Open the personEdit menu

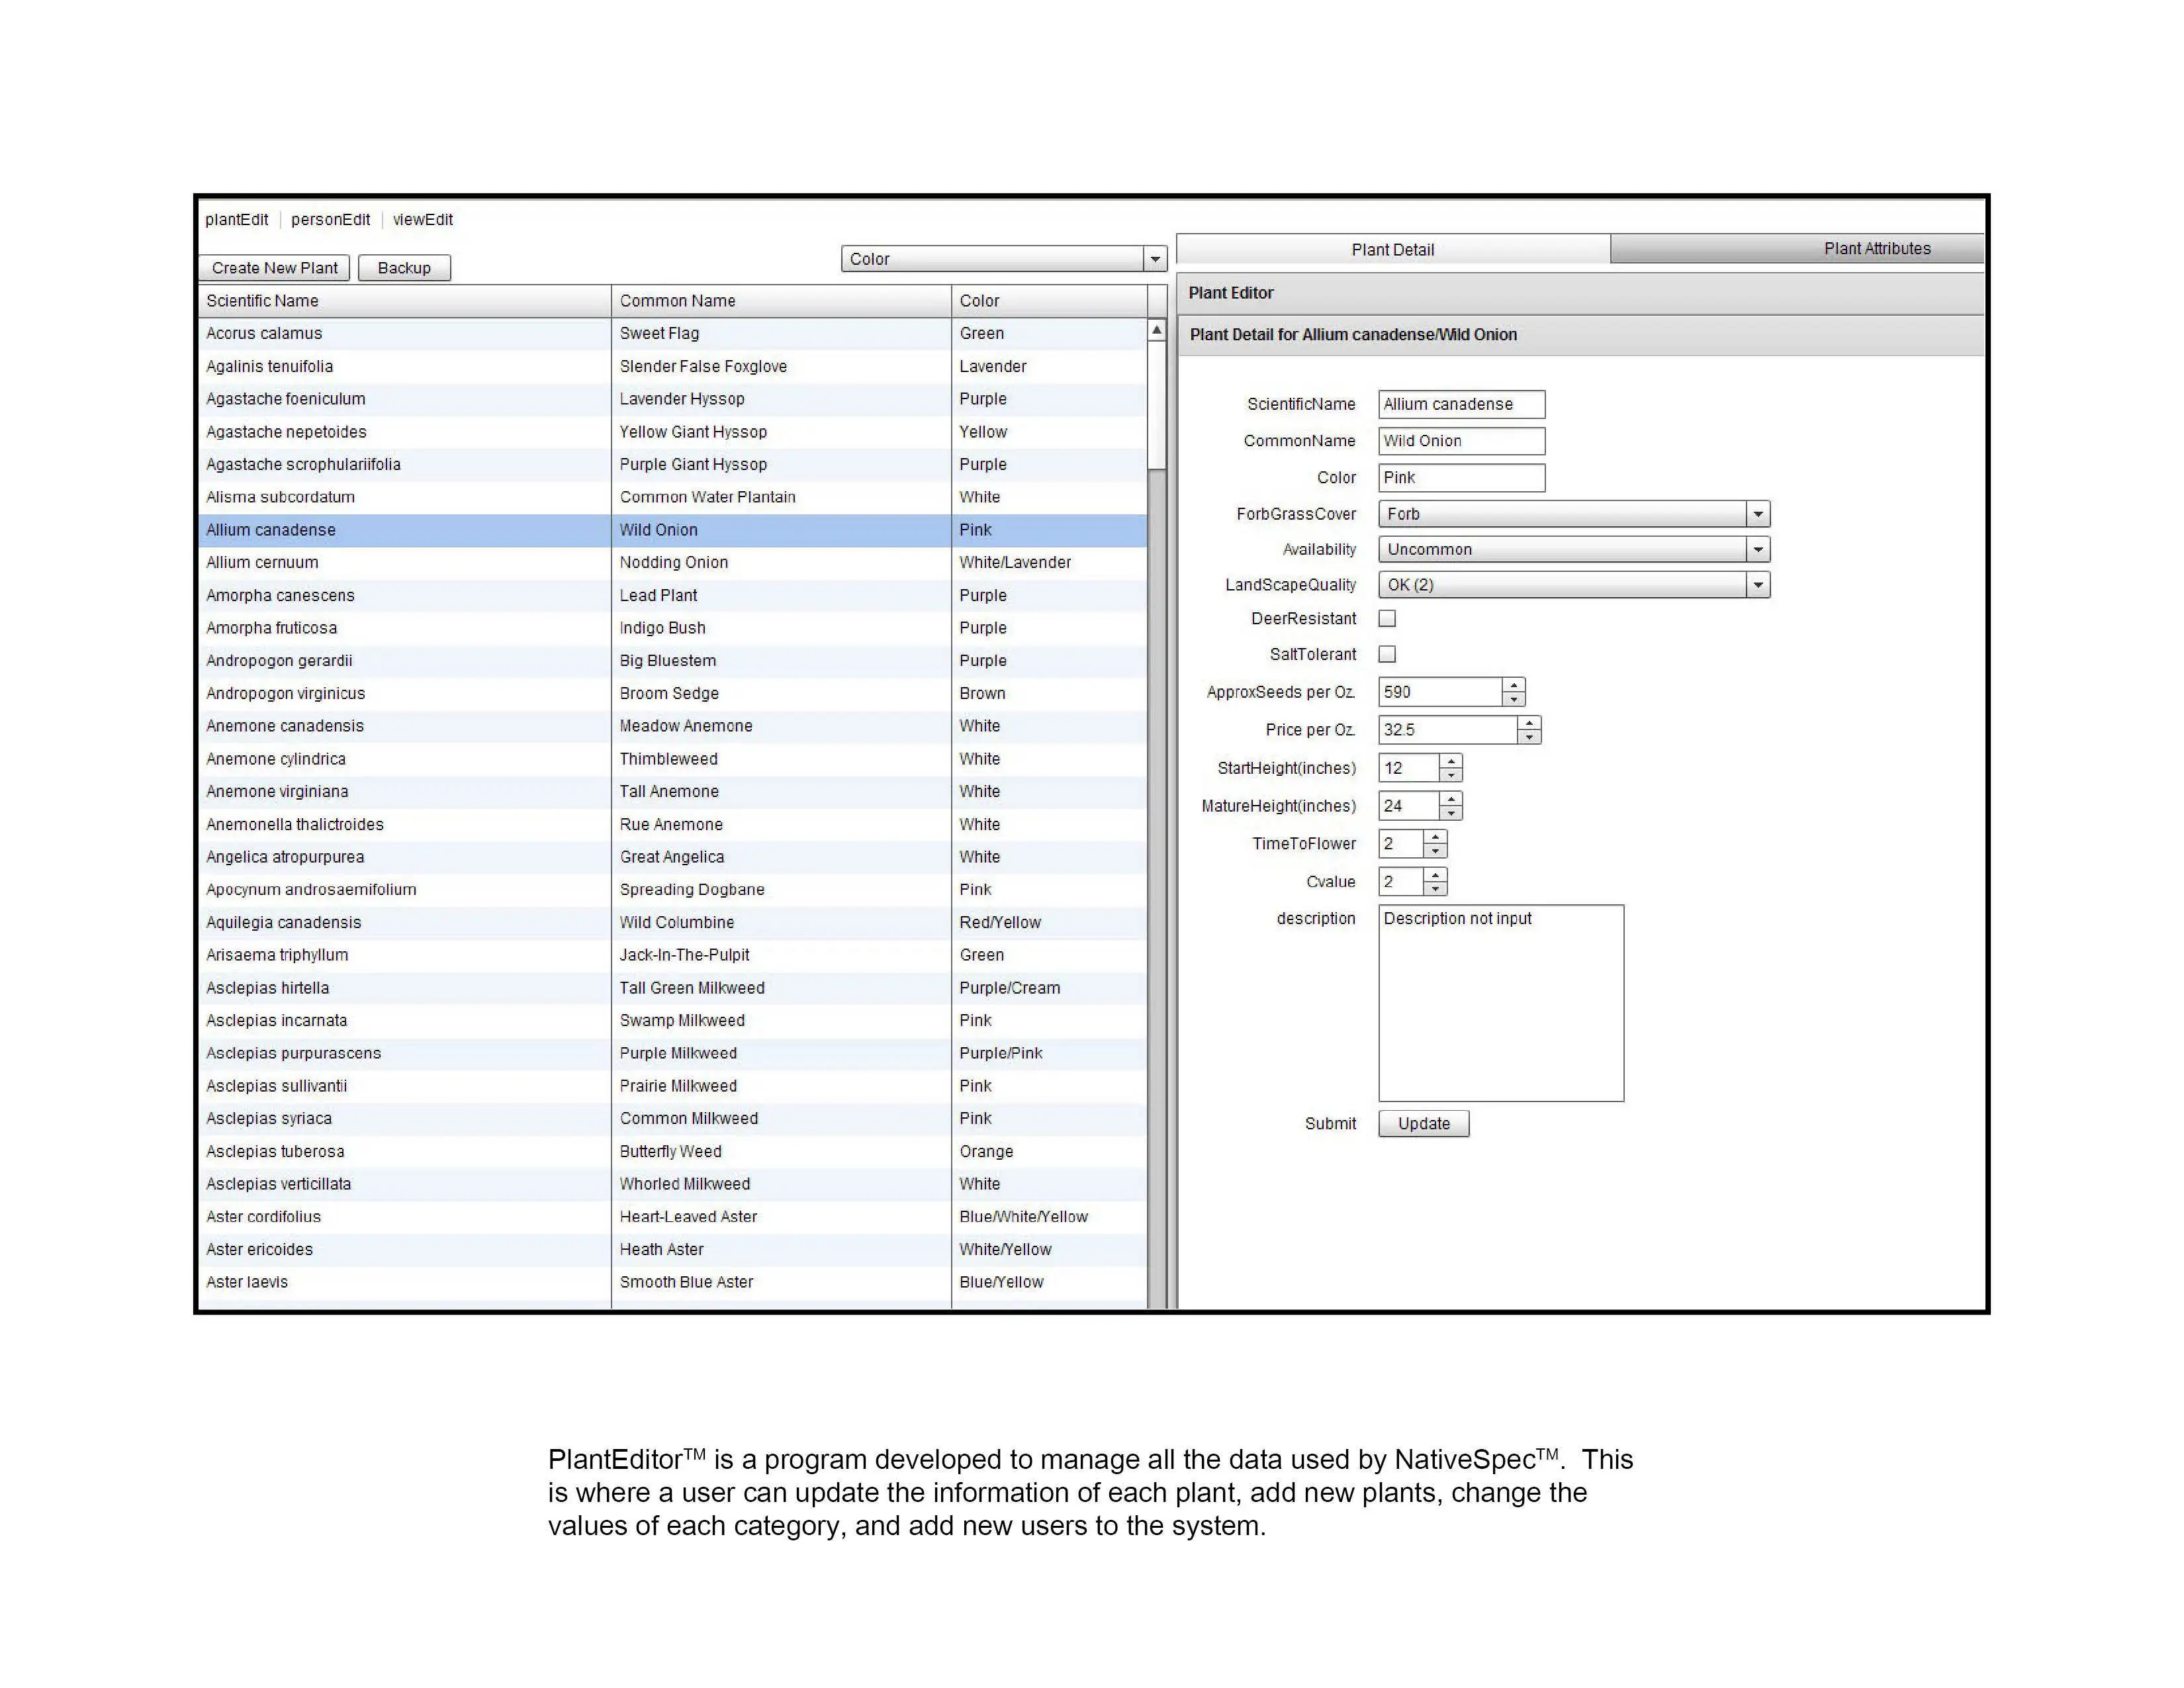tap(330, 220)
